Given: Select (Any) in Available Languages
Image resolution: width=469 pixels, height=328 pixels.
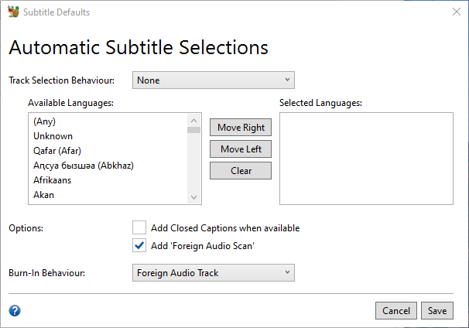Looking at the screenshot, I should [x=108, y=121].
